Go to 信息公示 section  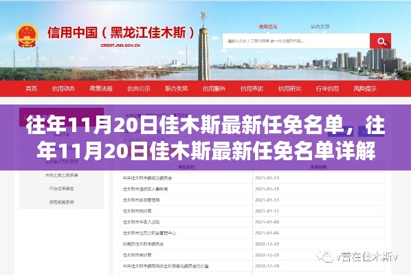click(x=139, y=89)
